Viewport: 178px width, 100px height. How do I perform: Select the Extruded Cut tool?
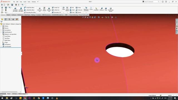pos(39,10)
